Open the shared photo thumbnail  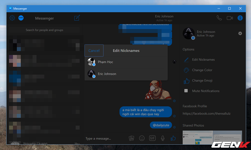(x=212, y=137)
